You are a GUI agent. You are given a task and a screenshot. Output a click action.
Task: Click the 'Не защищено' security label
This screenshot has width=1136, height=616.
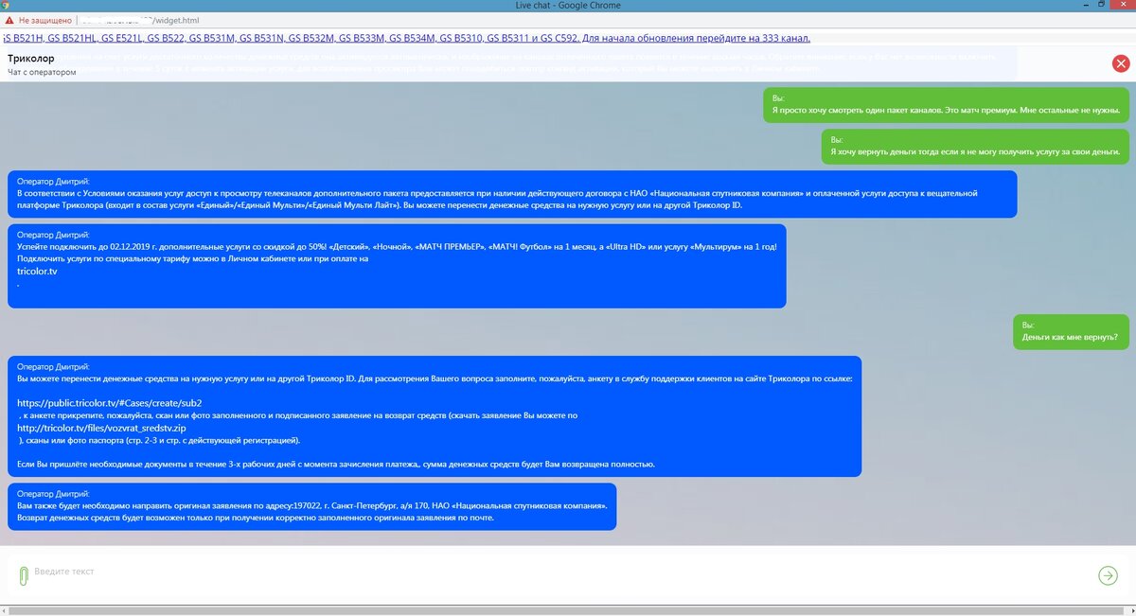(x=44, y=19)
